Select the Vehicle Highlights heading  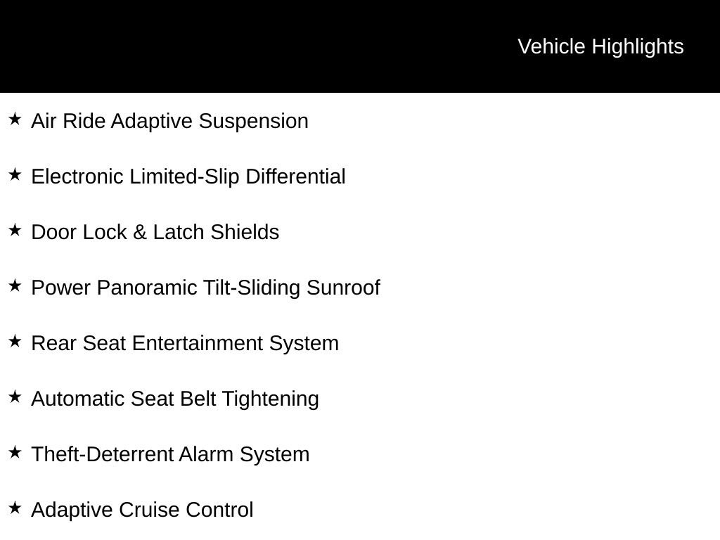[x=600, y=47]
